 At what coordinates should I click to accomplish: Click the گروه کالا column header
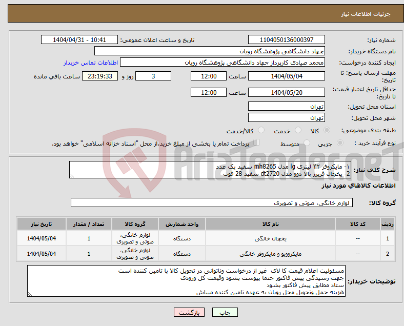click(x=135, y=224)
